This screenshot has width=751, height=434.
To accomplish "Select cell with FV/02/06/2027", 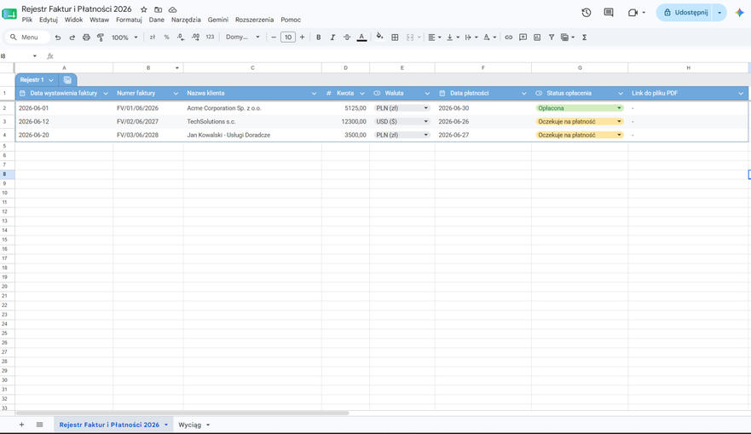I will click(148, 122).
